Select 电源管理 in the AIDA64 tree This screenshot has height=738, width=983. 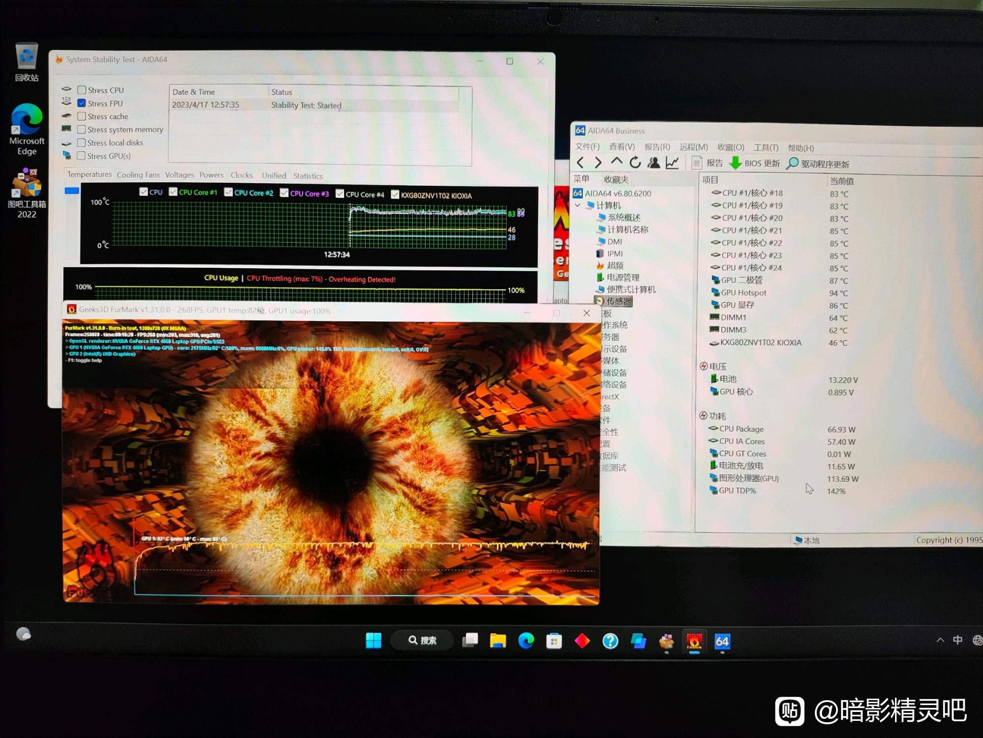pyautogui.click(x=623, y=278)
